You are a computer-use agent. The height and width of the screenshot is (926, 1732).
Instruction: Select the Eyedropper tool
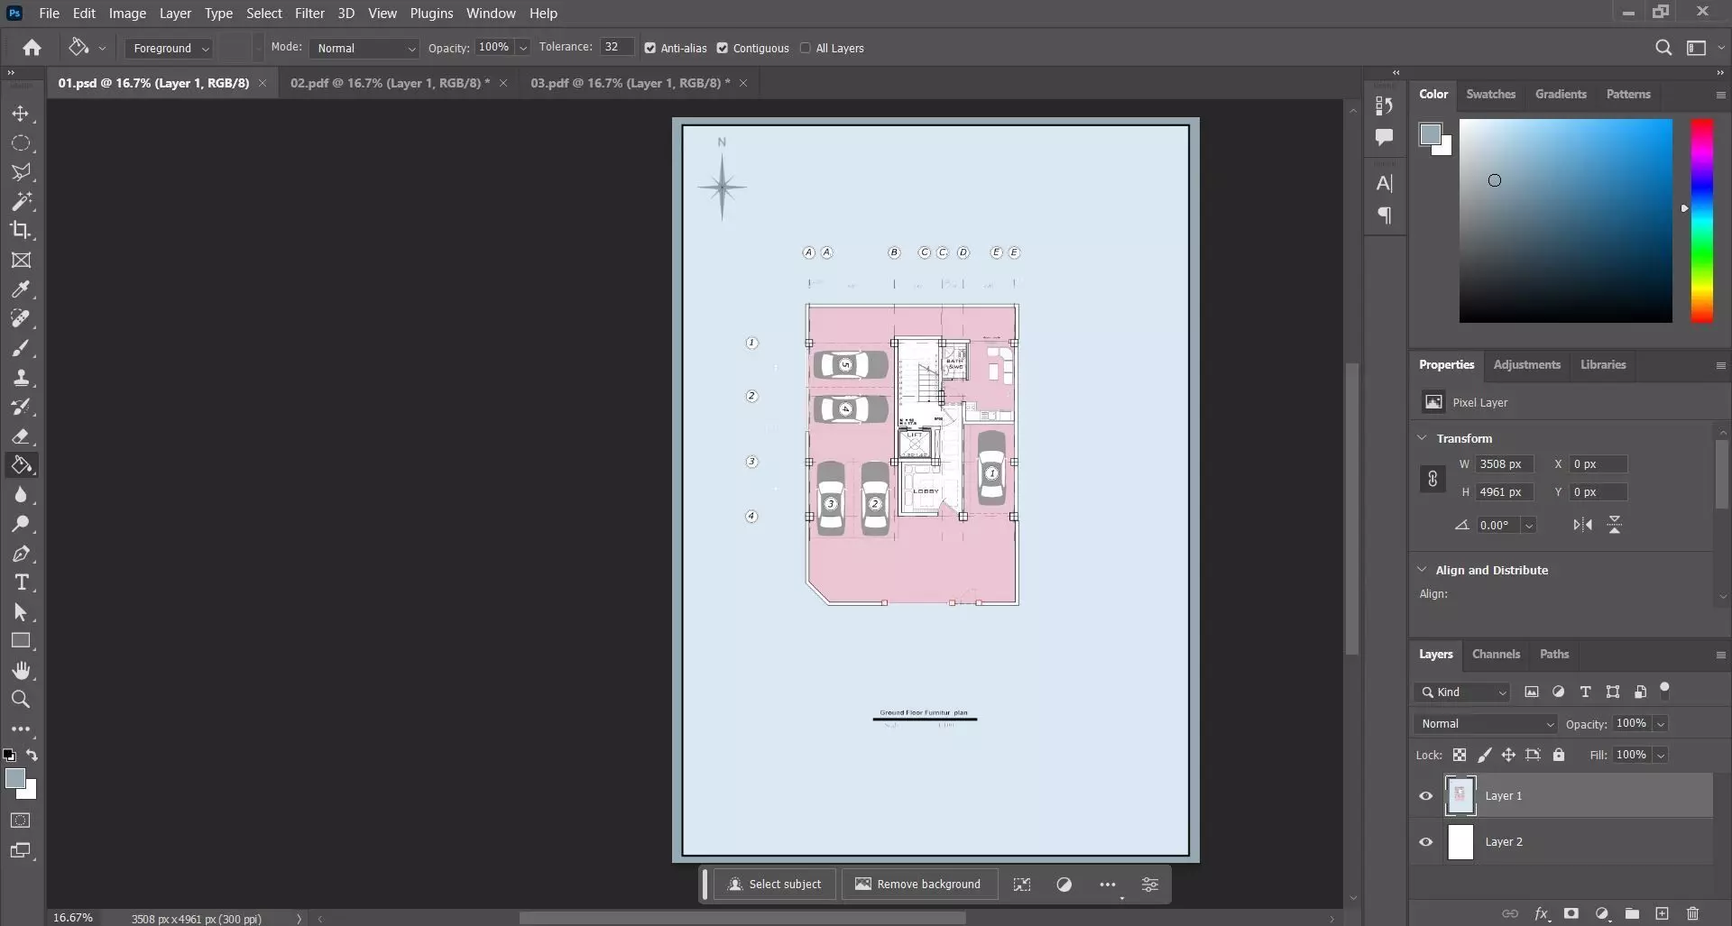click(21, 289)
